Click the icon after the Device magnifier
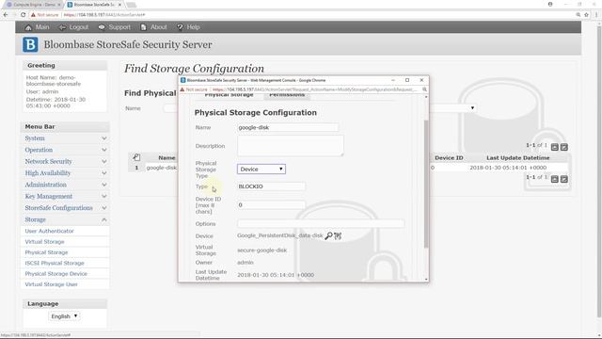 click(338, 235)
